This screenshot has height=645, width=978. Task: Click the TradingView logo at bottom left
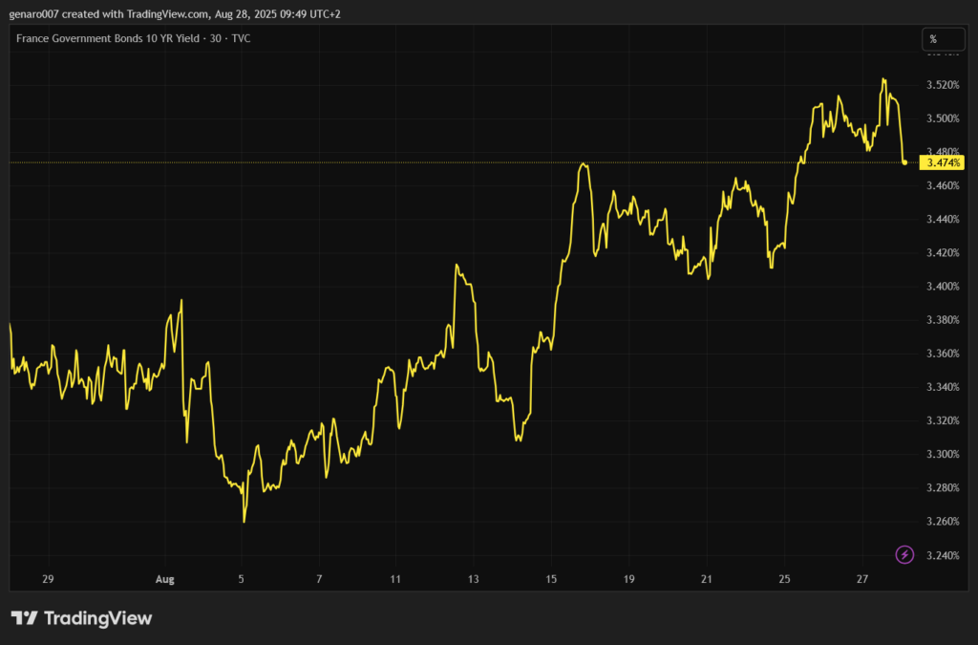(81, 618)
